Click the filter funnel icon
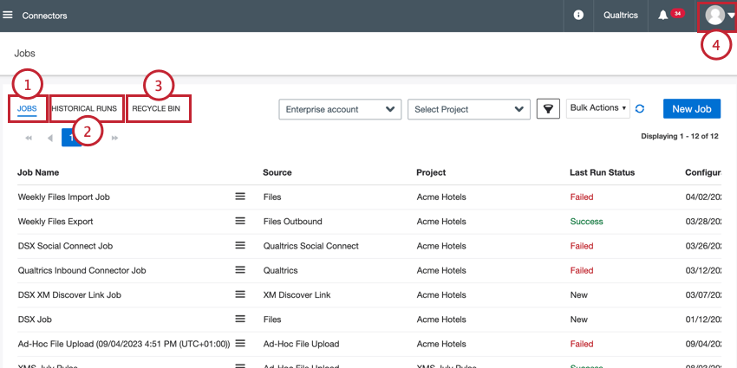Image resolution: width=737 pixels, height=368 pixels. 548,109
